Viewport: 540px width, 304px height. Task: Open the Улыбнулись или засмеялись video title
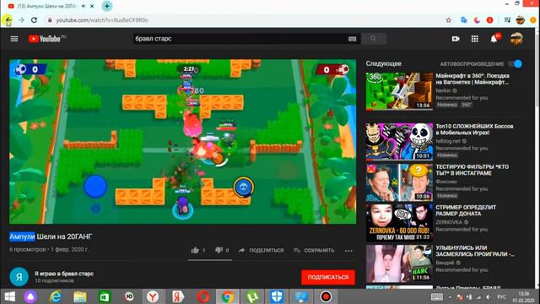pyautogui.click(x=475, y=251)
